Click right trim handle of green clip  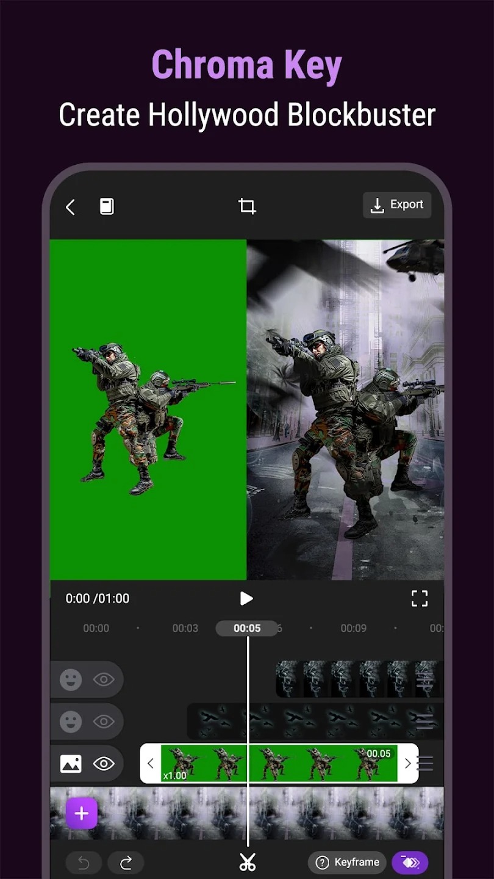pos(408,764)
